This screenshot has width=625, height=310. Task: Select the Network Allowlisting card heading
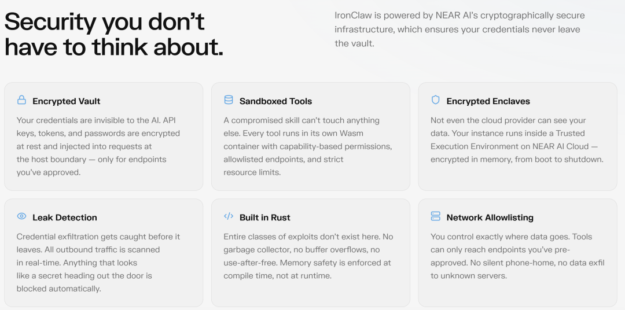(x=490, y=217)
